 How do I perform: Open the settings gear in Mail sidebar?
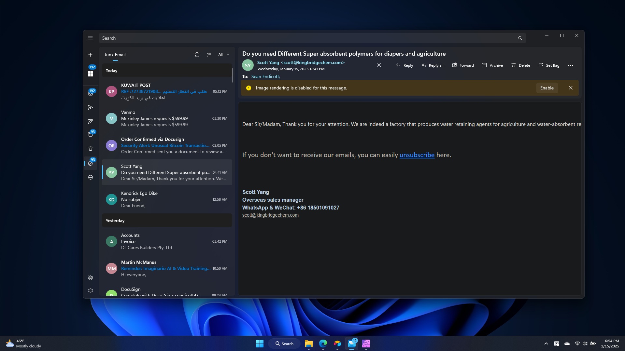91,290
